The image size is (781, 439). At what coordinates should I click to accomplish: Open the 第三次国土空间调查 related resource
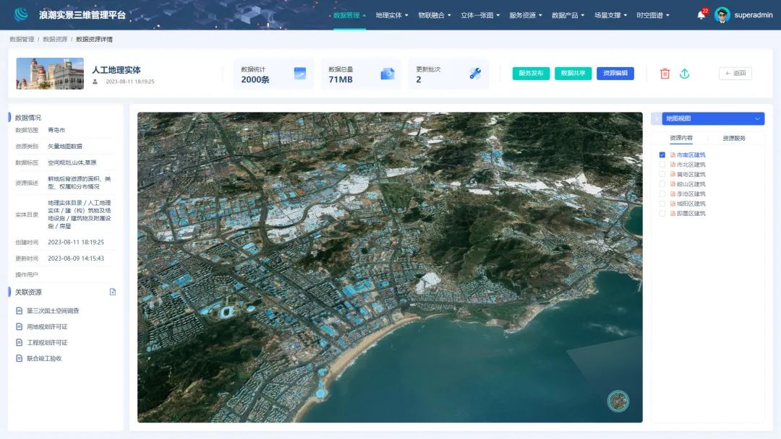(x=53, y=310)
